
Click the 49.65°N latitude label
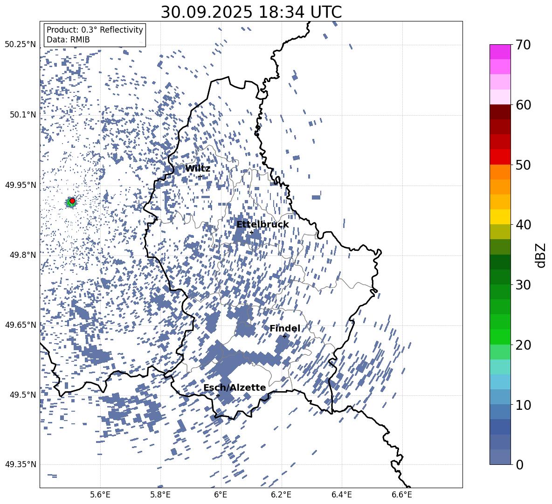click(21, 324)
